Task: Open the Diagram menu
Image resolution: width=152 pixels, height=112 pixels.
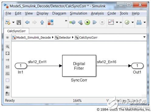Action: 59,13
